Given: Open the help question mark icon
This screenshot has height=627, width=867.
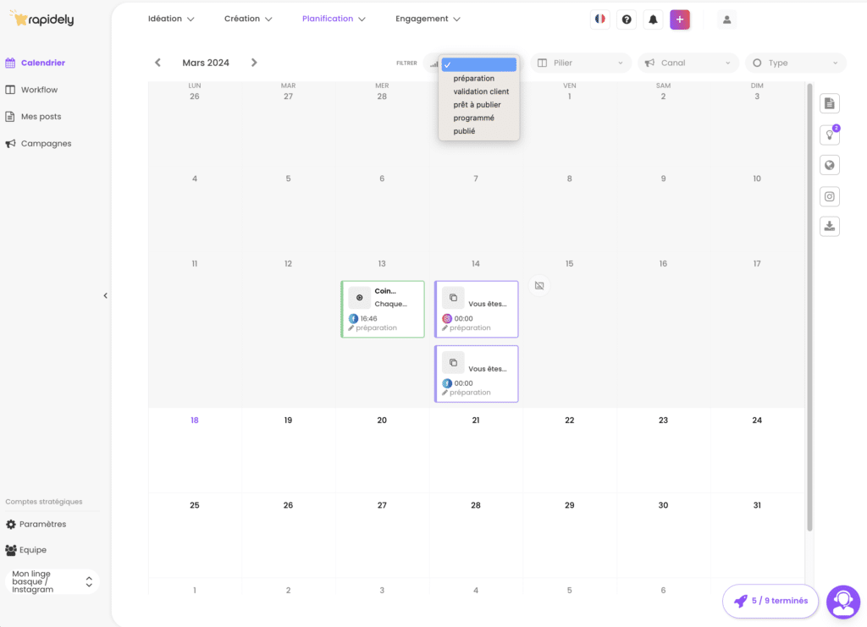Looking at the screenshot, I should (x=627, y=19).
